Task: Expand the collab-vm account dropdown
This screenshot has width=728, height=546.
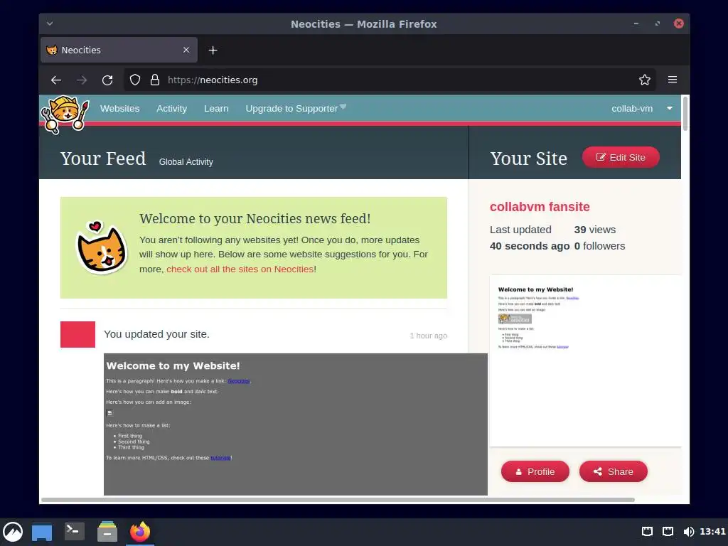Action: pos(670,108)
